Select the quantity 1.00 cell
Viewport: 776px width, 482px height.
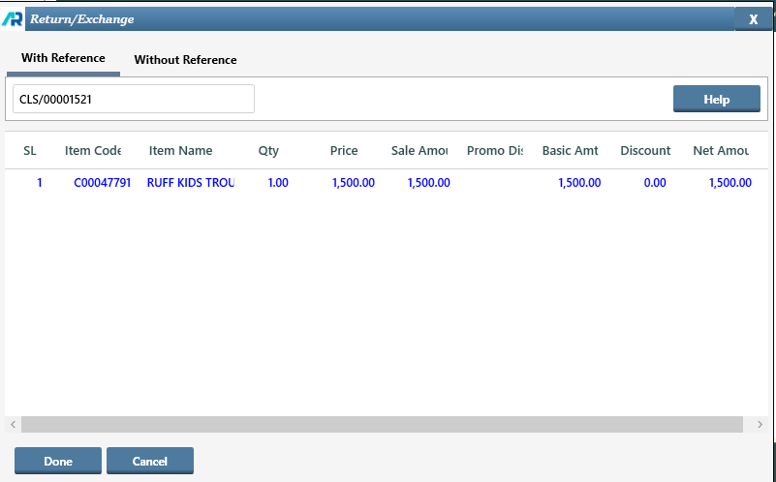point(278,183)
